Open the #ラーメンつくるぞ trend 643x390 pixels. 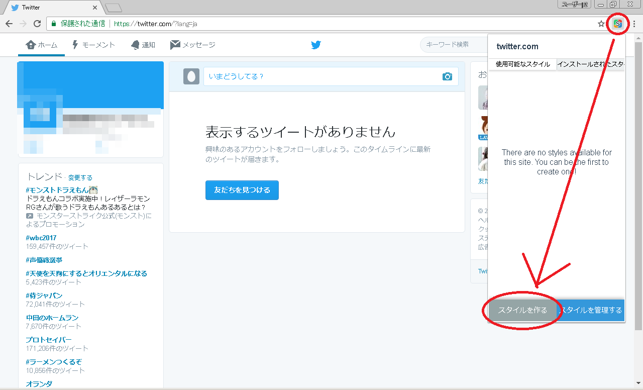click(x=54, y=362)
